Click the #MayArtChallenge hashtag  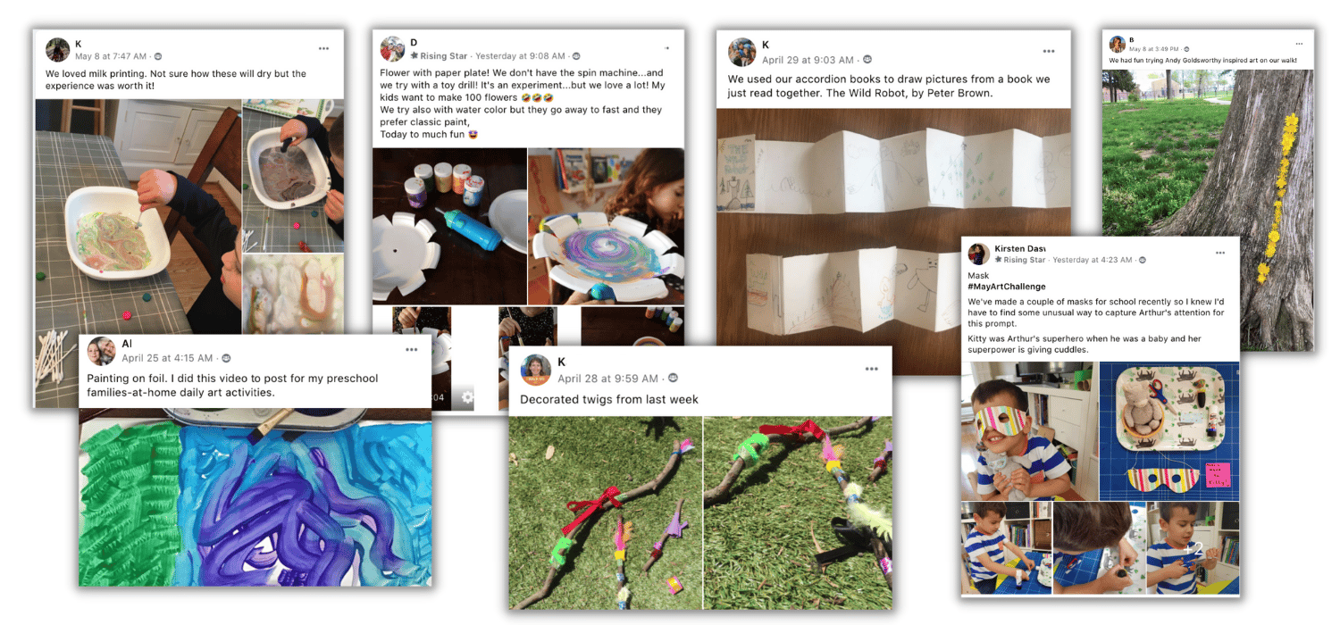pyautogui.click(x=1003, y=288)
